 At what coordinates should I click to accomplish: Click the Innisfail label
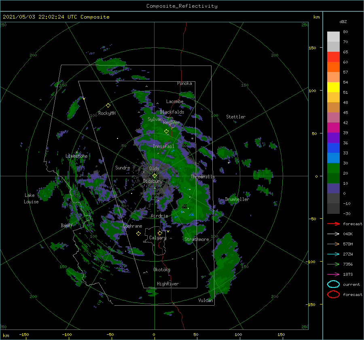tap(163, 146)
